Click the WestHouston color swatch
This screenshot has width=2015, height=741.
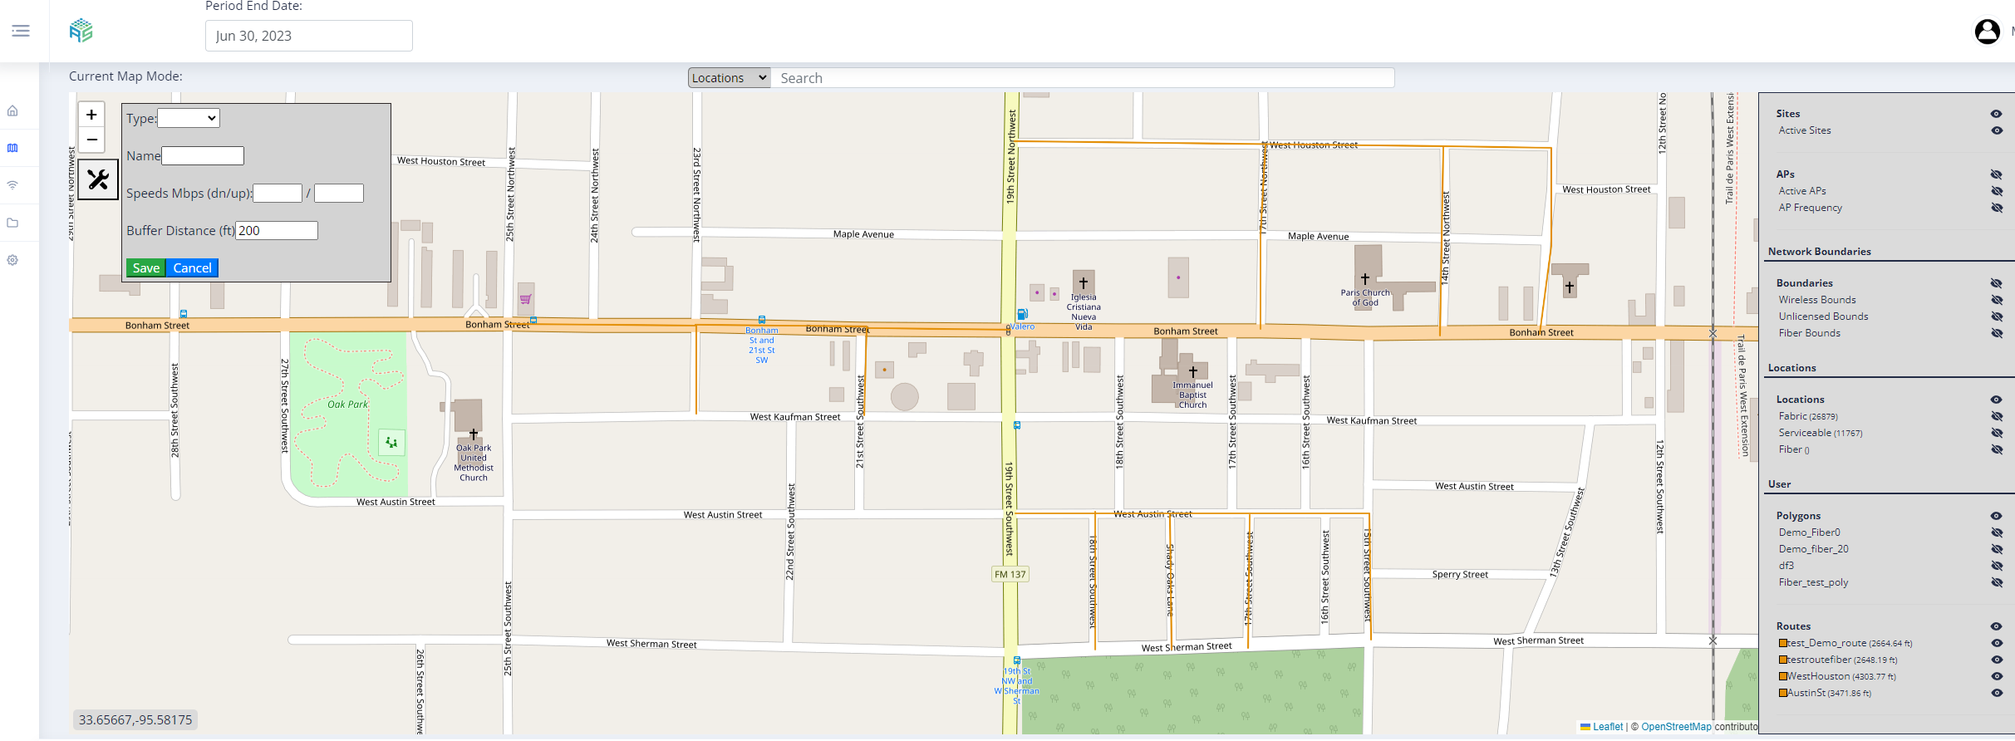pyautogui.click(x=1782, y=676)
